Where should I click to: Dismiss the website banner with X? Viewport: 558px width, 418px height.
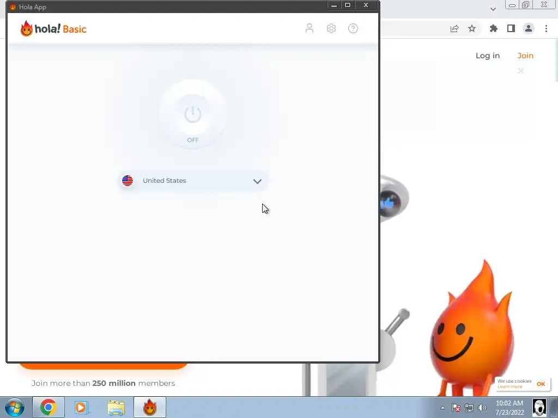click(520, 71)
